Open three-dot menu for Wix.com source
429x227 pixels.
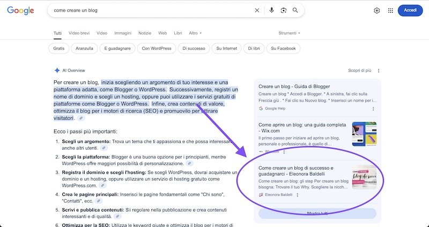pyautogui.click(x=284, y=152)
